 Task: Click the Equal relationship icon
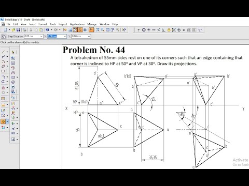click(184, 30)
